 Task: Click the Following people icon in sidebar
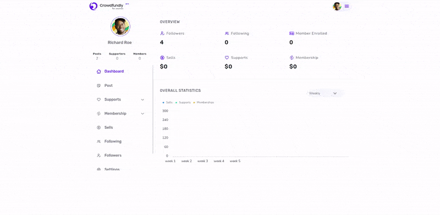98,141
